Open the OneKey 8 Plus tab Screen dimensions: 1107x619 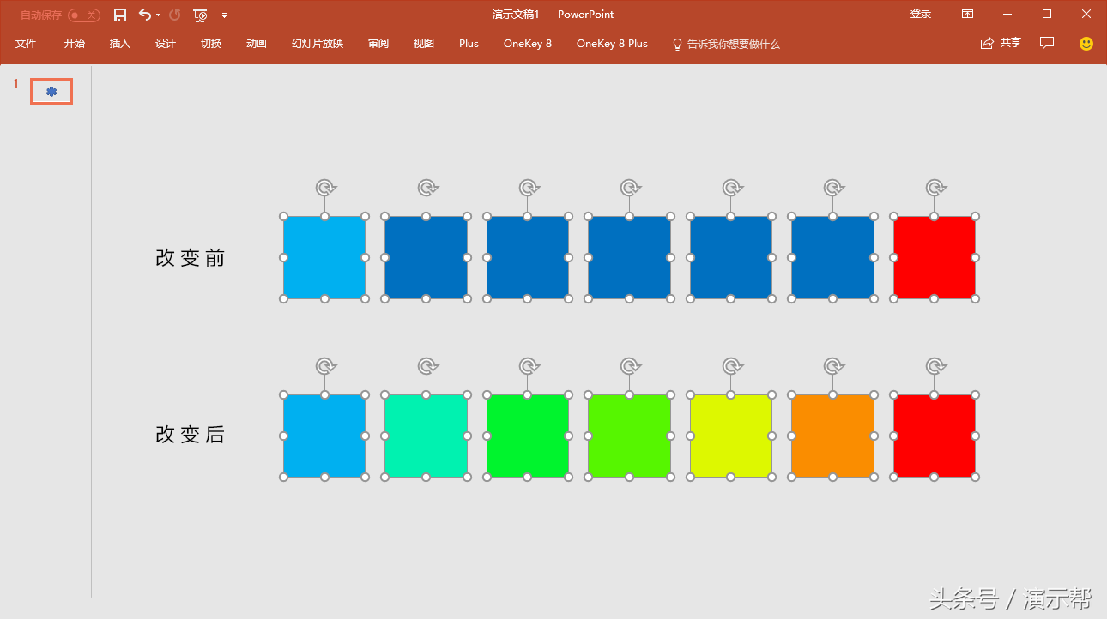point(612,44)
